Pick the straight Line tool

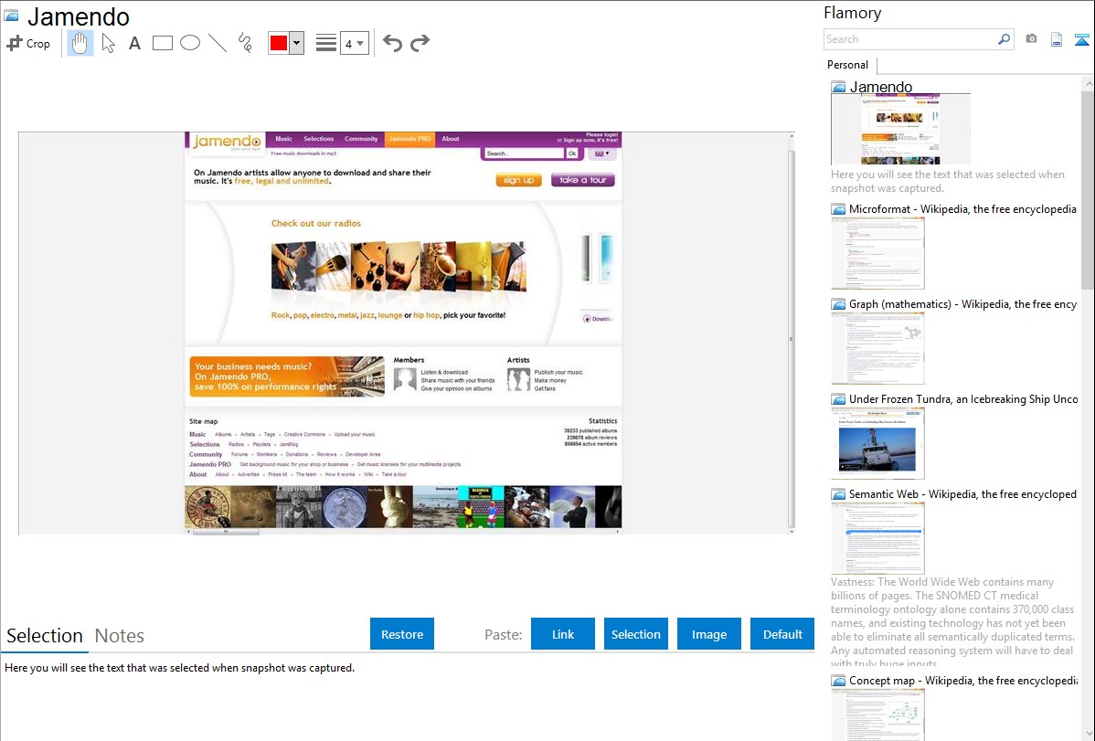[218, 43]
